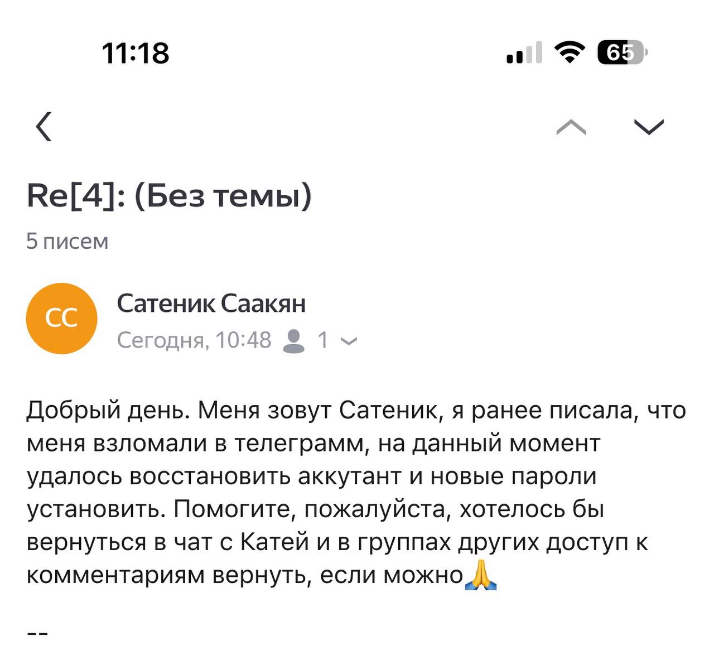
Task: Tap the words "если можно" in last line
Action: click(392, 575)
